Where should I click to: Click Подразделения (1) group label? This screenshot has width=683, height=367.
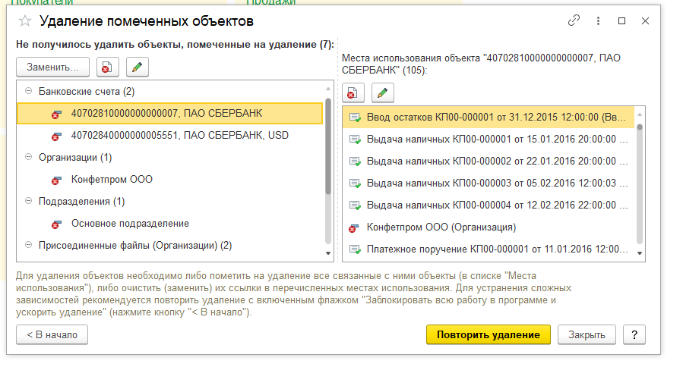[82, 202]
